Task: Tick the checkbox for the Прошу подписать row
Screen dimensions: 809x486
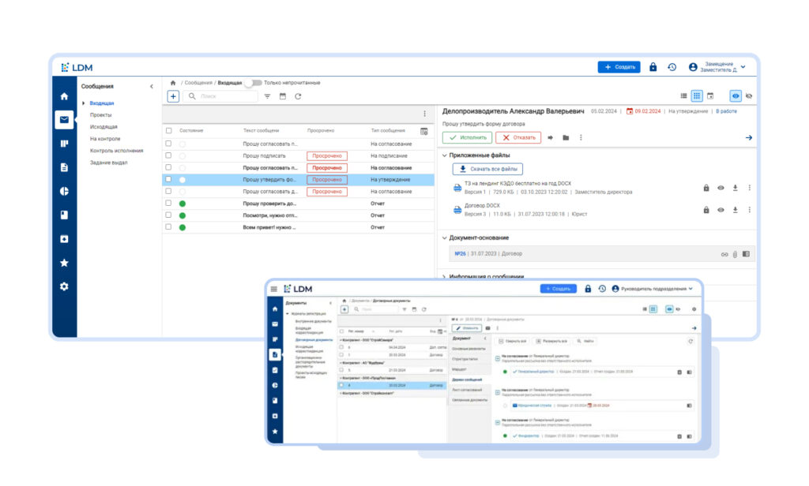Action: tap(168, 155)
